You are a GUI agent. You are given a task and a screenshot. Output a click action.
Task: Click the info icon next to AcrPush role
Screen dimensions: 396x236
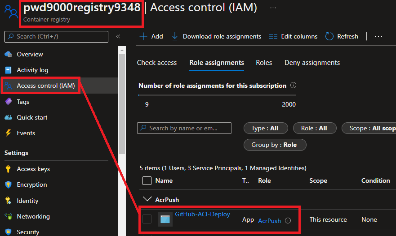tap(288, 221)
